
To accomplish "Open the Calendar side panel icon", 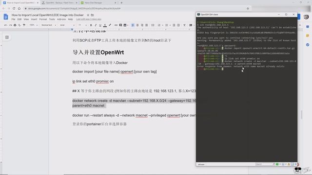I will click(308, 27).
